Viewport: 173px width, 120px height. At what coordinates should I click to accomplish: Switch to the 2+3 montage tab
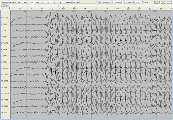click(x=38, y=2)
